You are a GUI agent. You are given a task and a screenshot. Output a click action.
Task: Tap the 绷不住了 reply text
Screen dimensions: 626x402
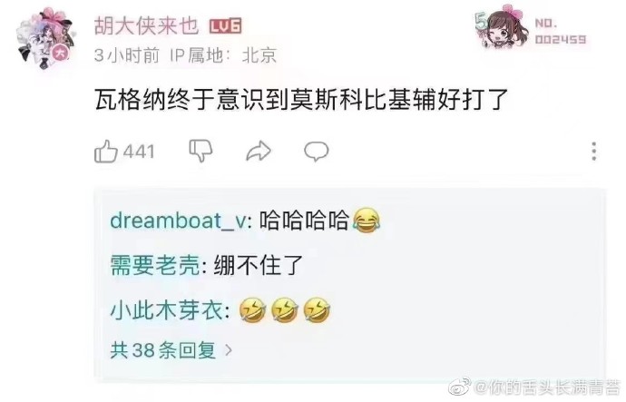259,265
